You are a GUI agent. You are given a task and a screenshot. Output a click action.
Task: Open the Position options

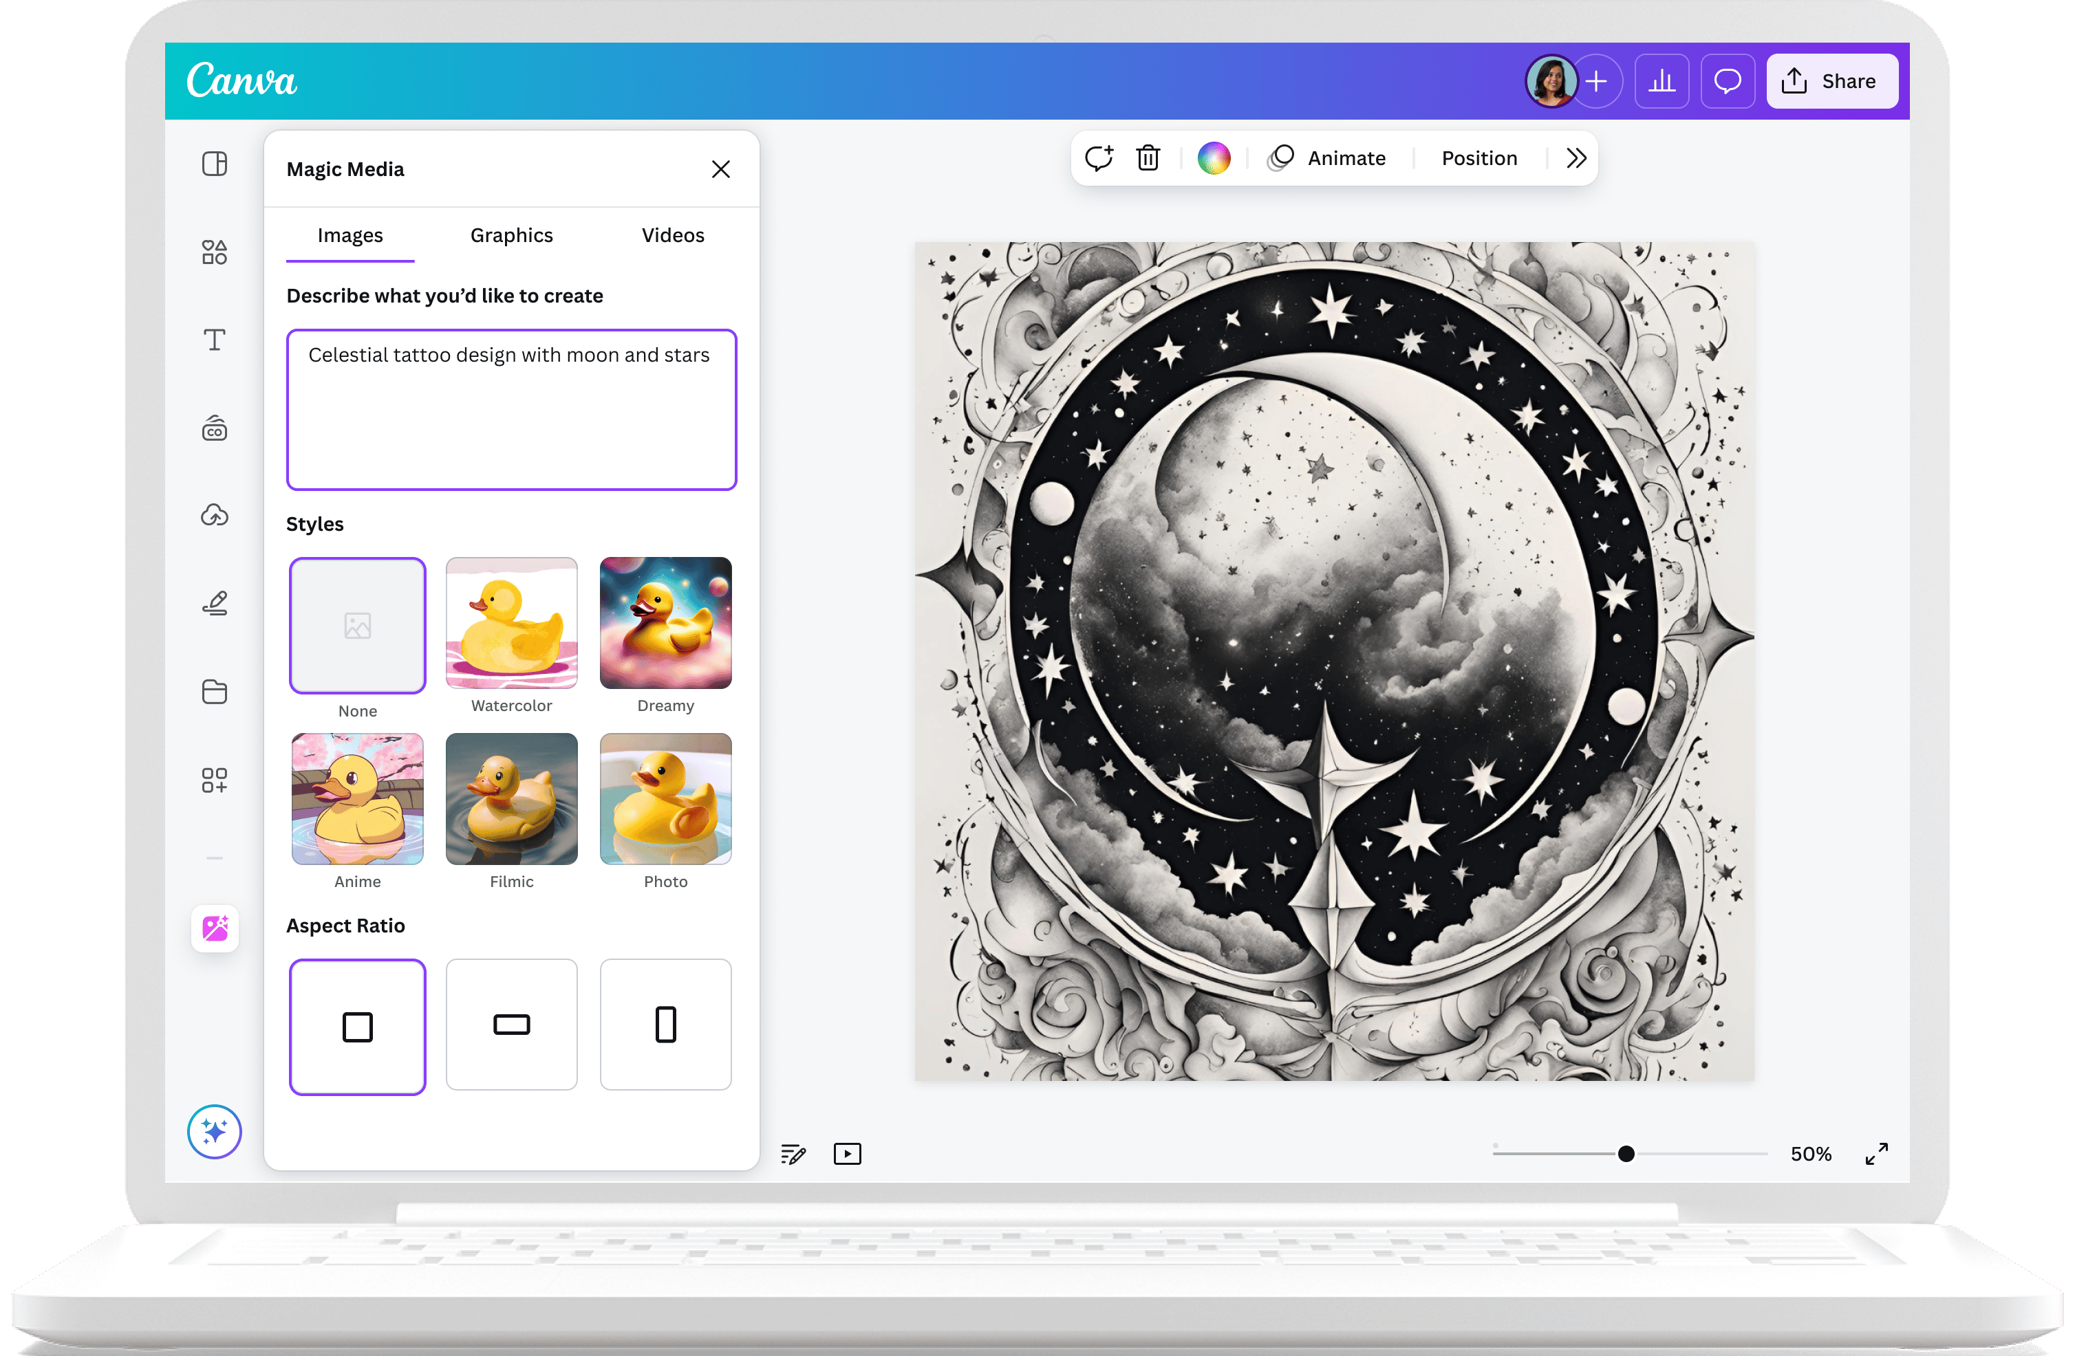coord(1479,157)
